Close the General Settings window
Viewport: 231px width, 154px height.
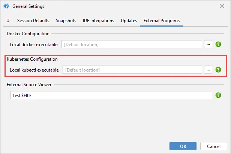pyautogui.click(x=222, y=6)
